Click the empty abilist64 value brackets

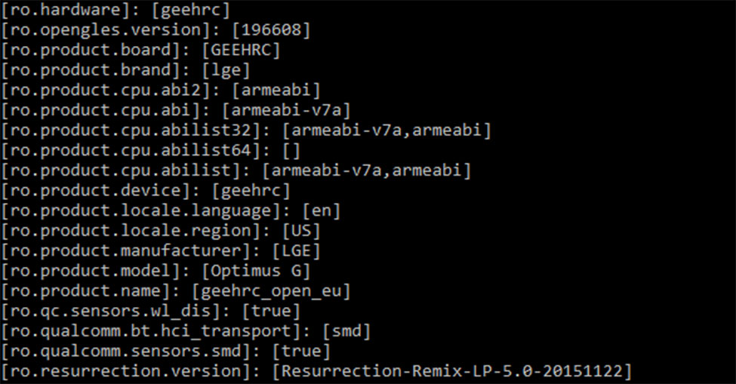(290, 151)
